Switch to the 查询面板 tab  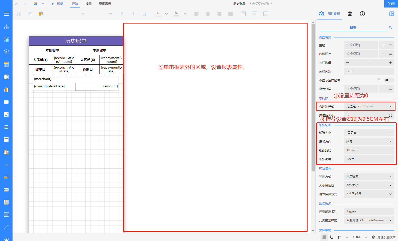(x=105, y=4)
